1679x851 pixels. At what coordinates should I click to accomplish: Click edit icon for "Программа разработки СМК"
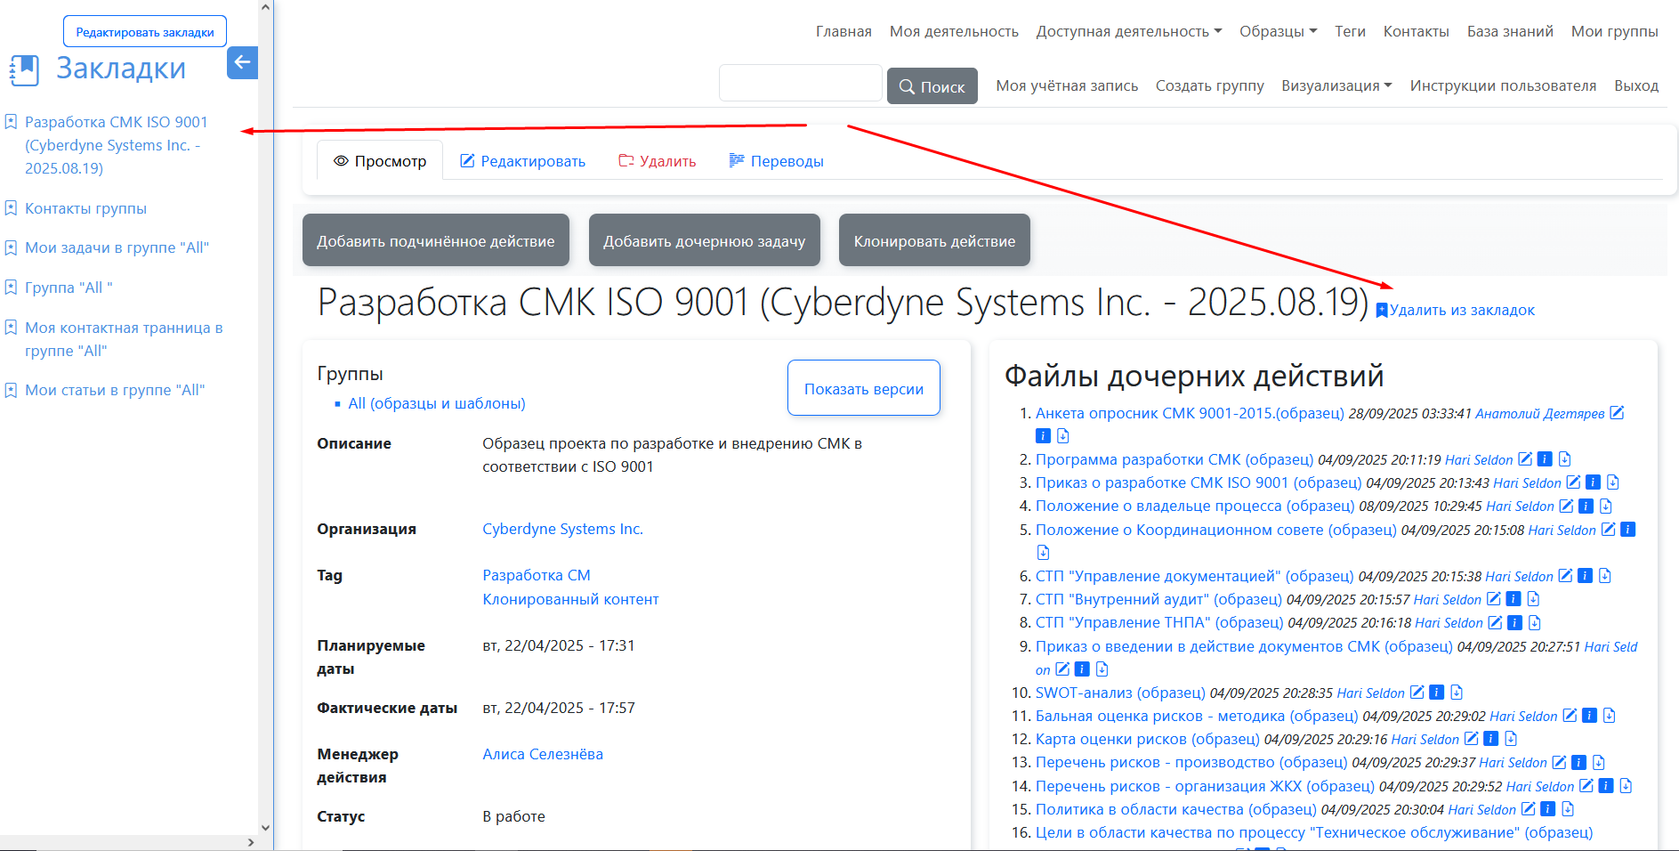(1525, 459)
